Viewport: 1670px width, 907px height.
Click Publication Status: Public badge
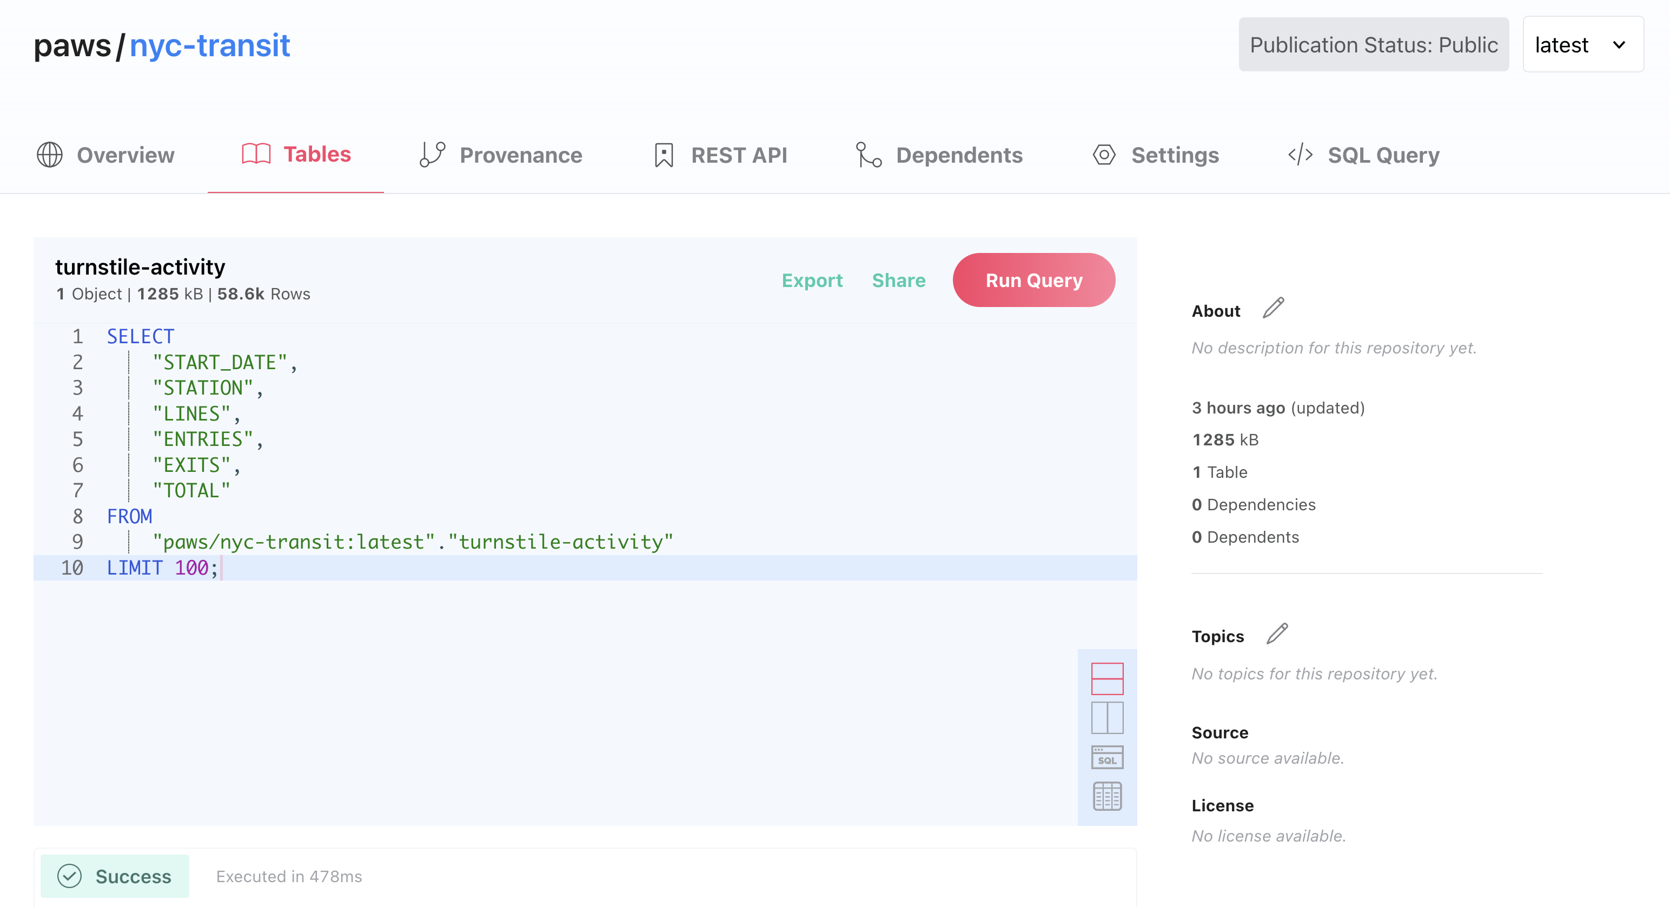pyautogui.click(x=1374, y=44)
